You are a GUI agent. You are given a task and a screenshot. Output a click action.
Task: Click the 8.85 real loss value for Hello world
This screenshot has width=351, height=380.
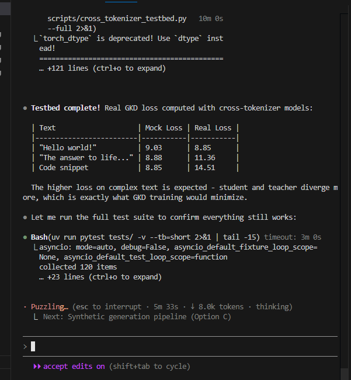[x=203, y=147]
